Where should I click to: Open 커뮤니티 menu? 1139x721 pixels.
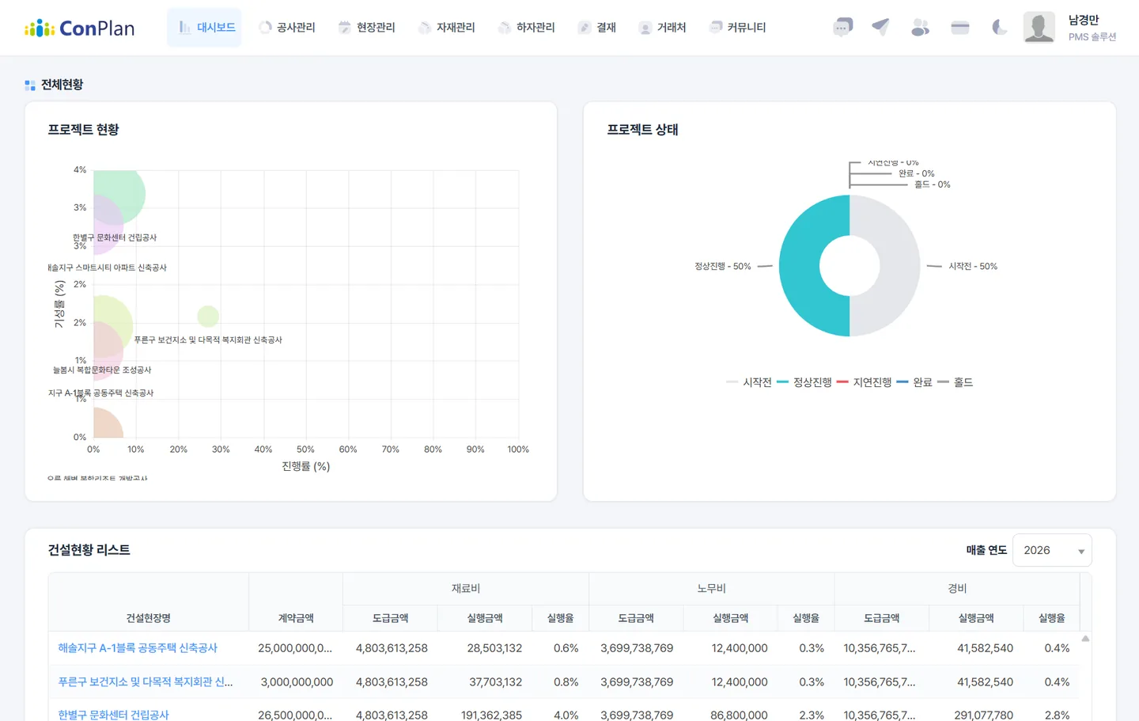pyautogui.click(x=738, y=28)
